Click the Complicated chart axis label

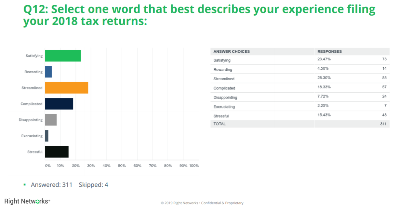32,104
